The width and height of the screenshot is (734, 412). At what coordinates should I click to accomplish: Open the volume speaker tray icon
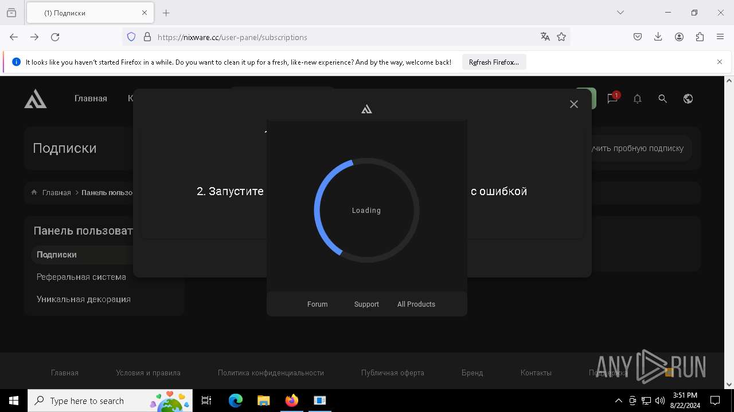pos(660,401)
